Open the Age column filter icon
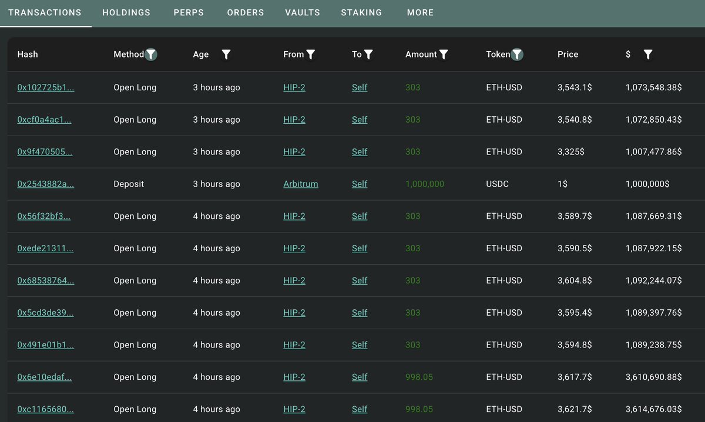705x422 pixels. click(226, 55)
